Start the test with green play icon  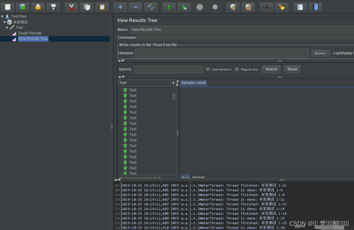(x=169, y=7)
